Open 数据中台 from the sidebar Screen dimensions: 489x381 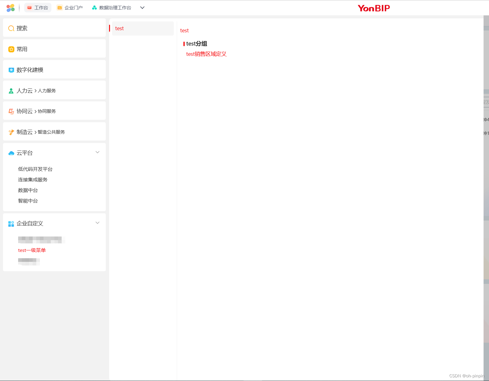click(28, 190)
